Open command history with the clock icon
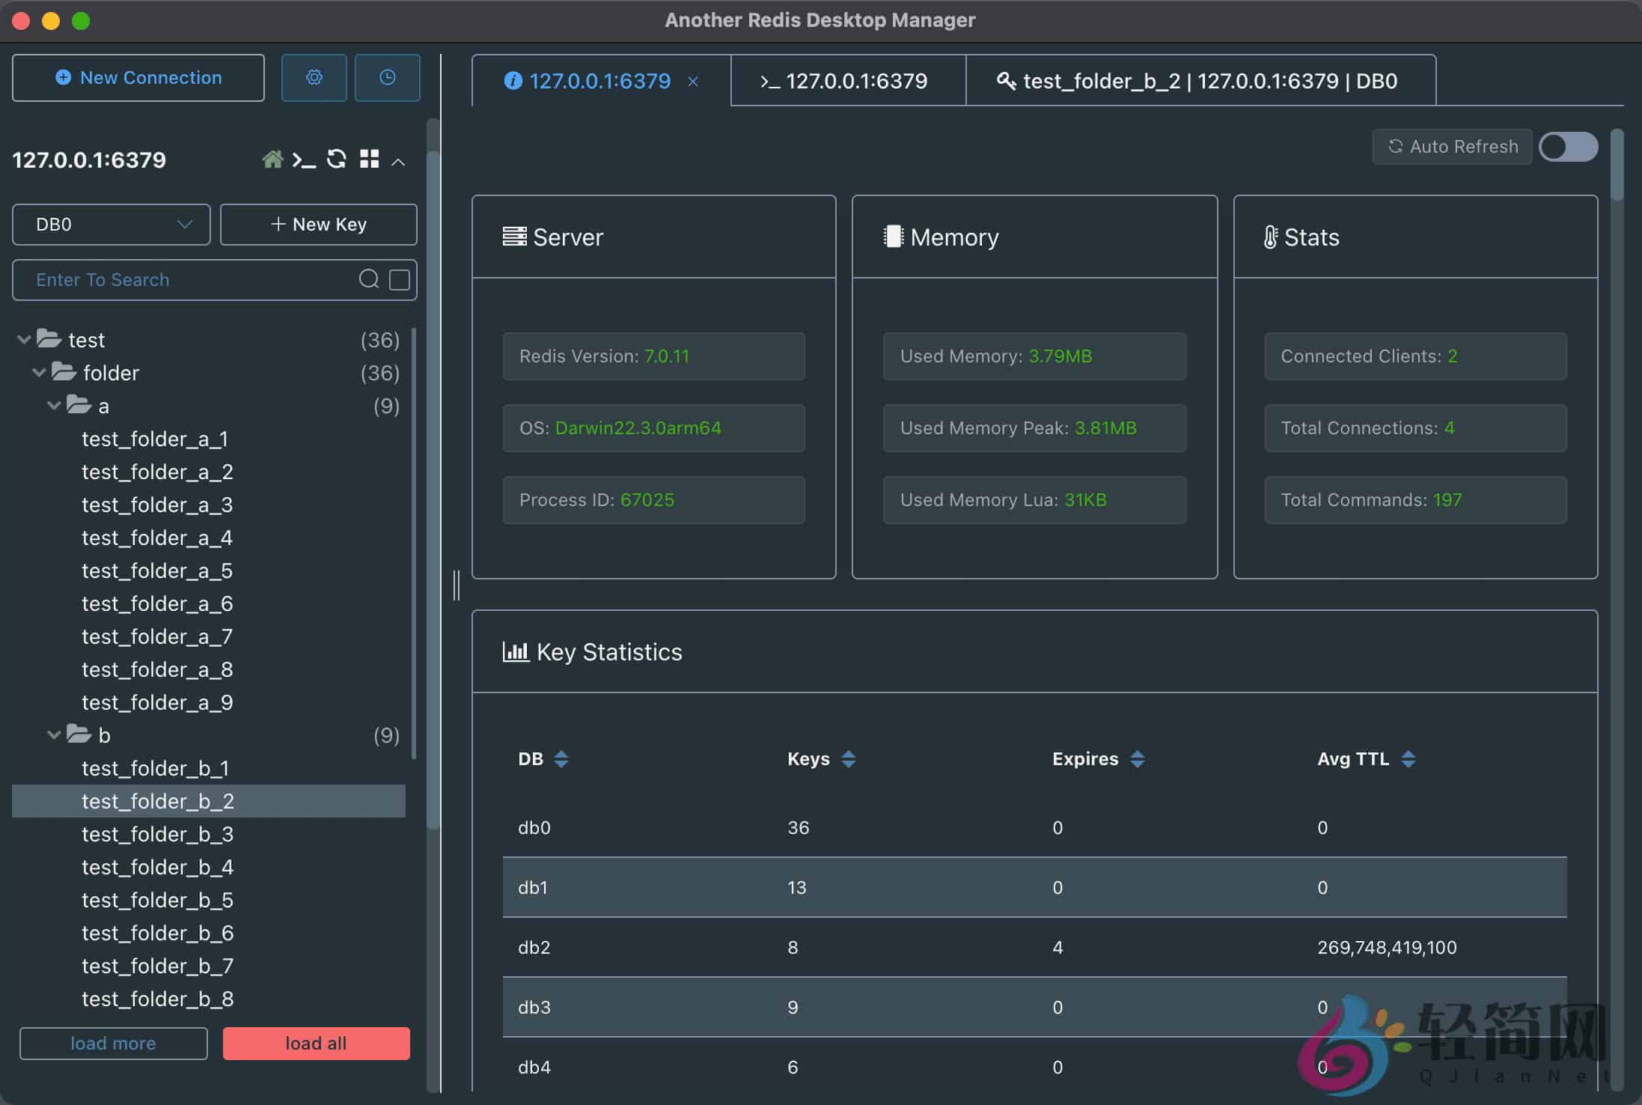 pos(387,77)
